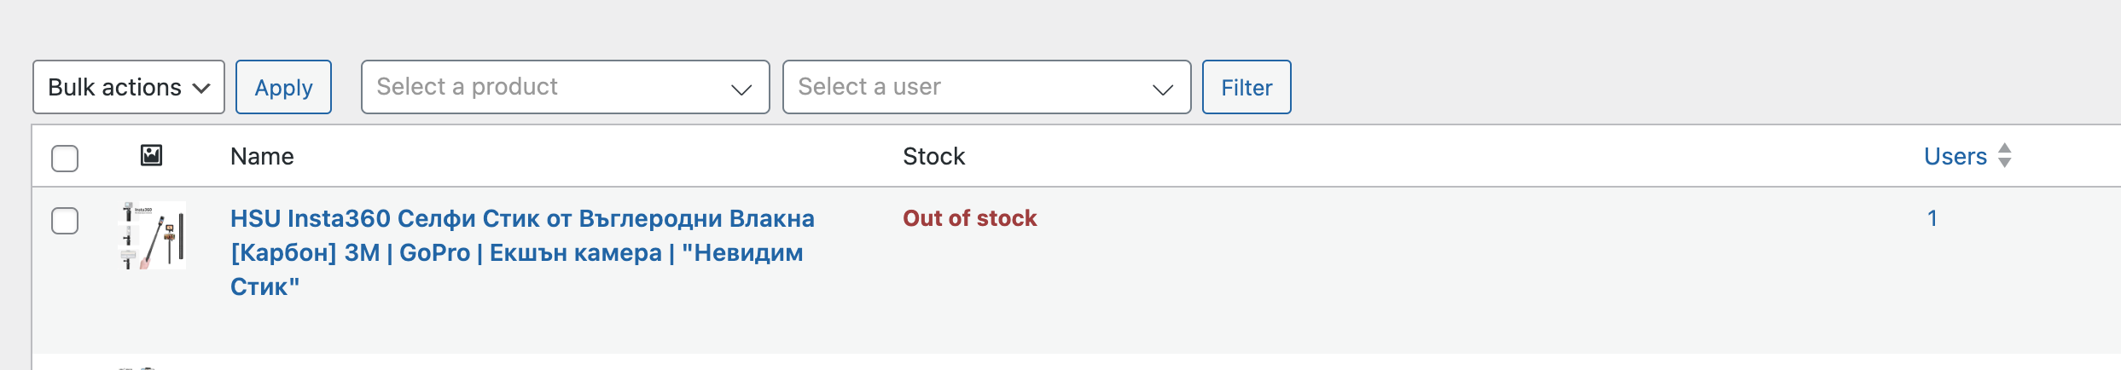Click the ascending sort triangle beside Users
This screenshot has height=370, width=2121.
tap(2005, 148)
